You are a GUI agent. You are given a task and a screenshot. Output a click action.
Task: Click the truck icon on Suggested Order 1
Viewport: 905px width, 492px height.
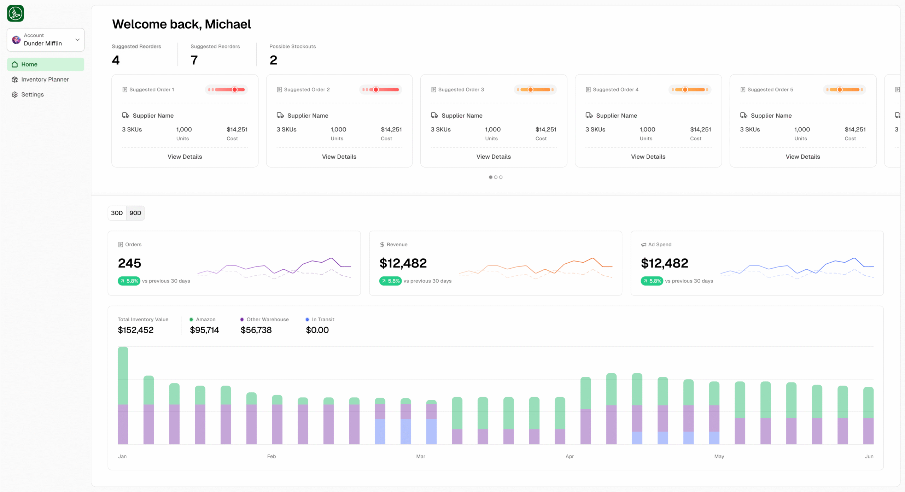point(125,116)
